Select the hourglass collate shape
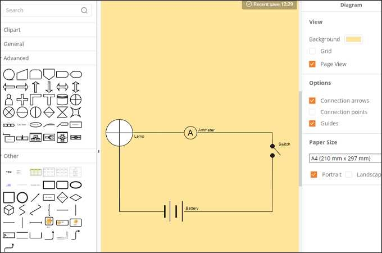 [x=62, y=112]
